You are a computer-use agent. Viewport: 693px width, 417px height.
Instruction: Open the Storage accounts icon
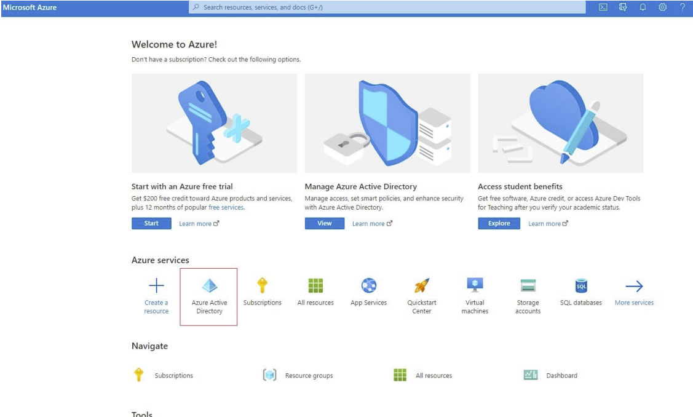pyautogui.click(x=528, y=285)
